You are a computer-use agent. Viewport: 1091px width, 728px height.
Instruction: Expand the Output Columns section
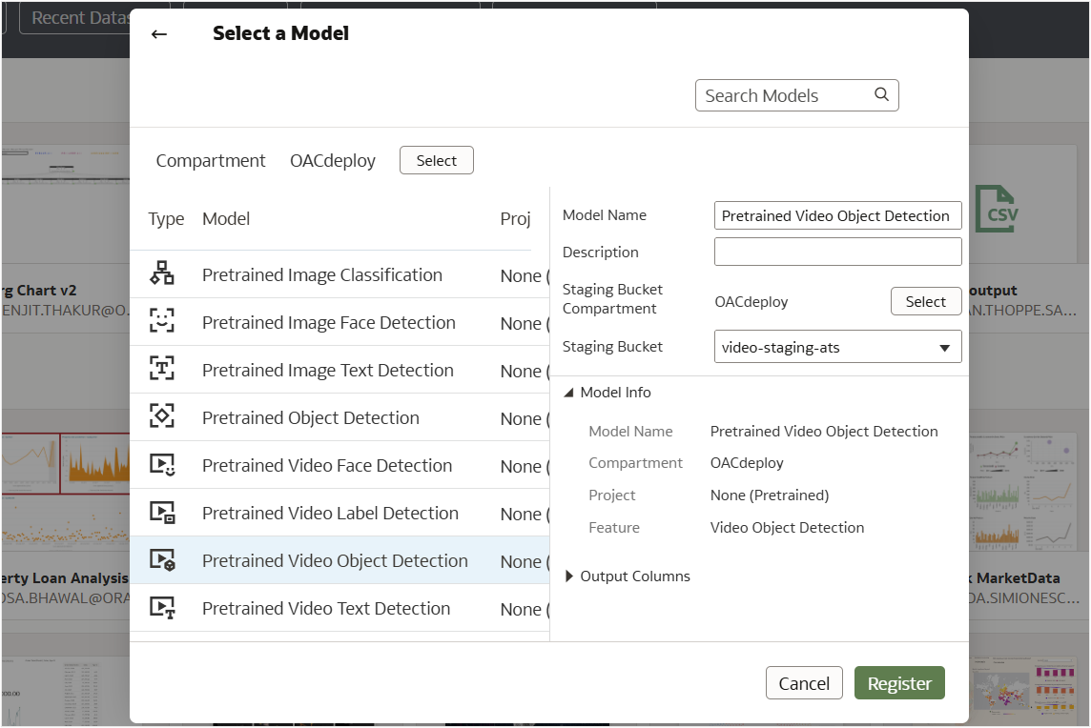coord(568,576)
